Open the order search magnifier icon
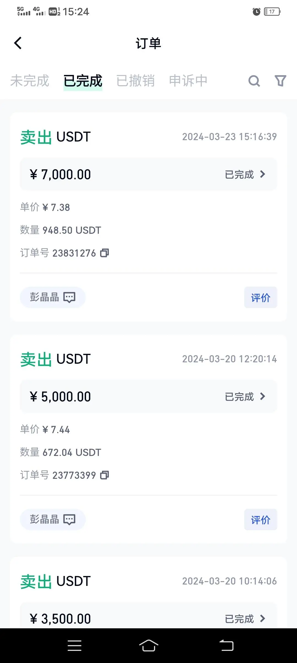The height and width of the screenshot is (663, 297). click(x=254, y=81)
